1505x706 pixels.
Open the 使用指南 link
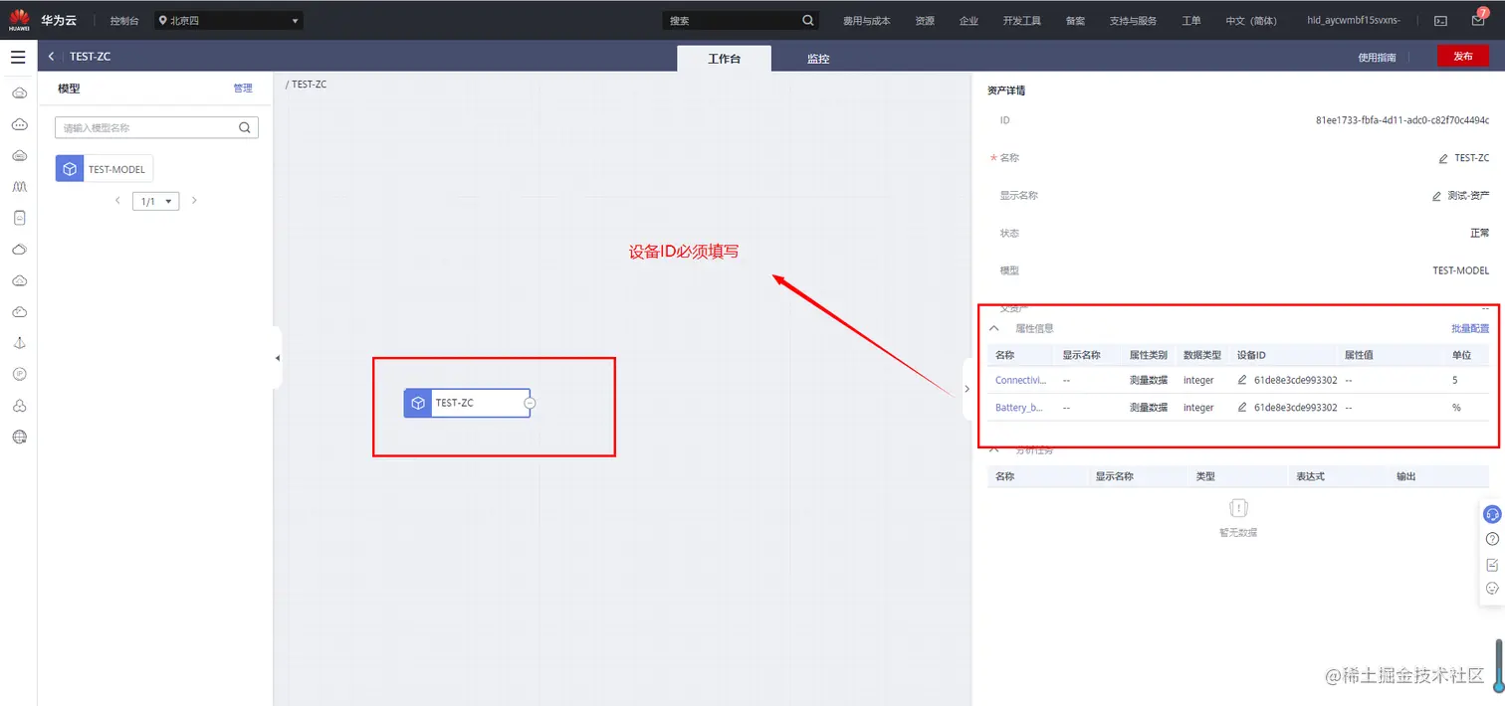point(1377,58)
